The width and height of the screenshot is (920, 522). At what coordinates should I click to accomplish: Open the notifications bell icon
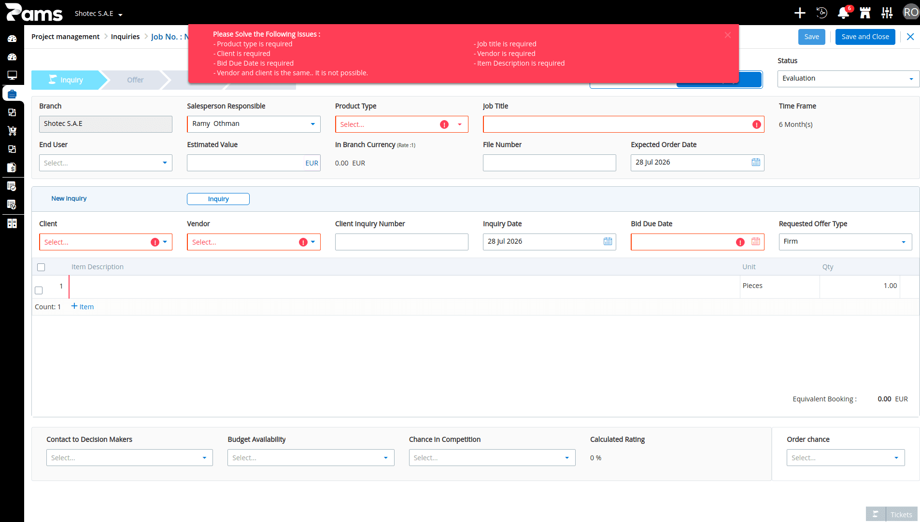pos(843,13)
